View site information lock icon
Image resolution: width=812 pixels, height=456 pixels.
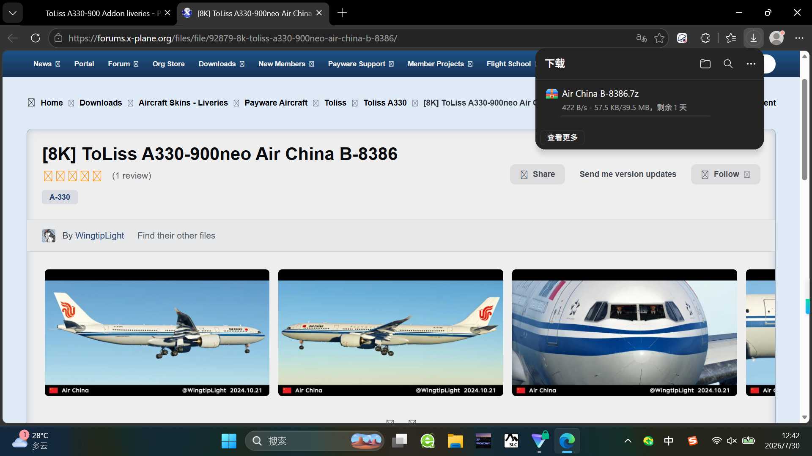coord(58,38)
